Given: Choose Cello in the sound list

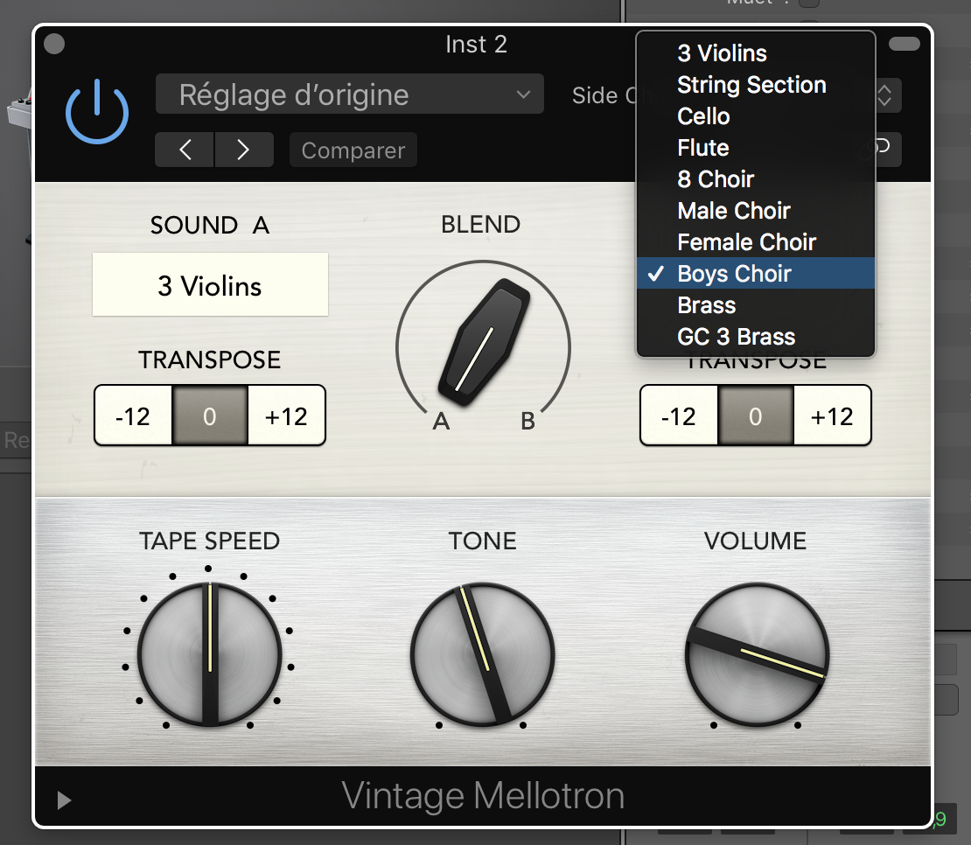Looking at the screenshot, I should (x=756, y=116).
